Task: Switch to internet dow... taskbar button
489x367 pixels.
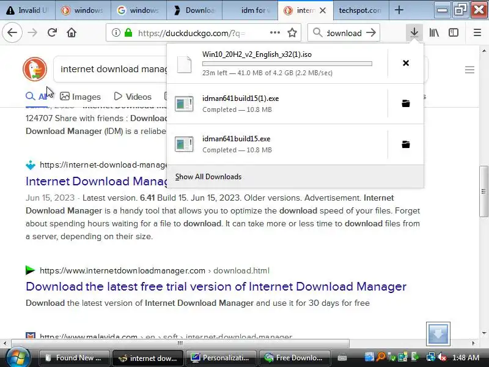Action: pos(148,358)
